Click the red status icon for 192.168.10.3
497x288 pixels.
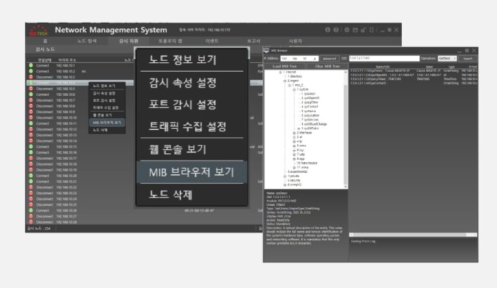point(30,77)
